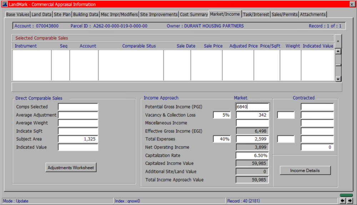Open the Land Data tab
Image resolution: width=357 pixels, height=205 pixels.
[x=41, y=14]
